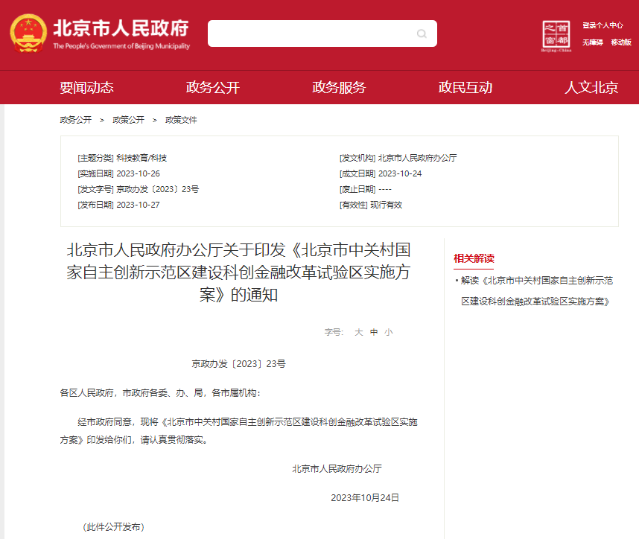The height and width of the screenshot is (539, 639).
Task: Open the 首都之窗 Beijing-China seal icon
Action: pyautogui.click(x=556, y=36)
